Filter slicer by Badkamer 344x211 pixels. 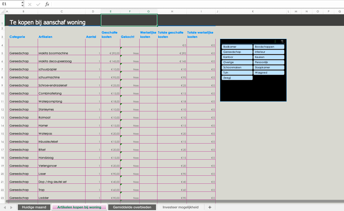pyautogui.click(x=237, y=47)
